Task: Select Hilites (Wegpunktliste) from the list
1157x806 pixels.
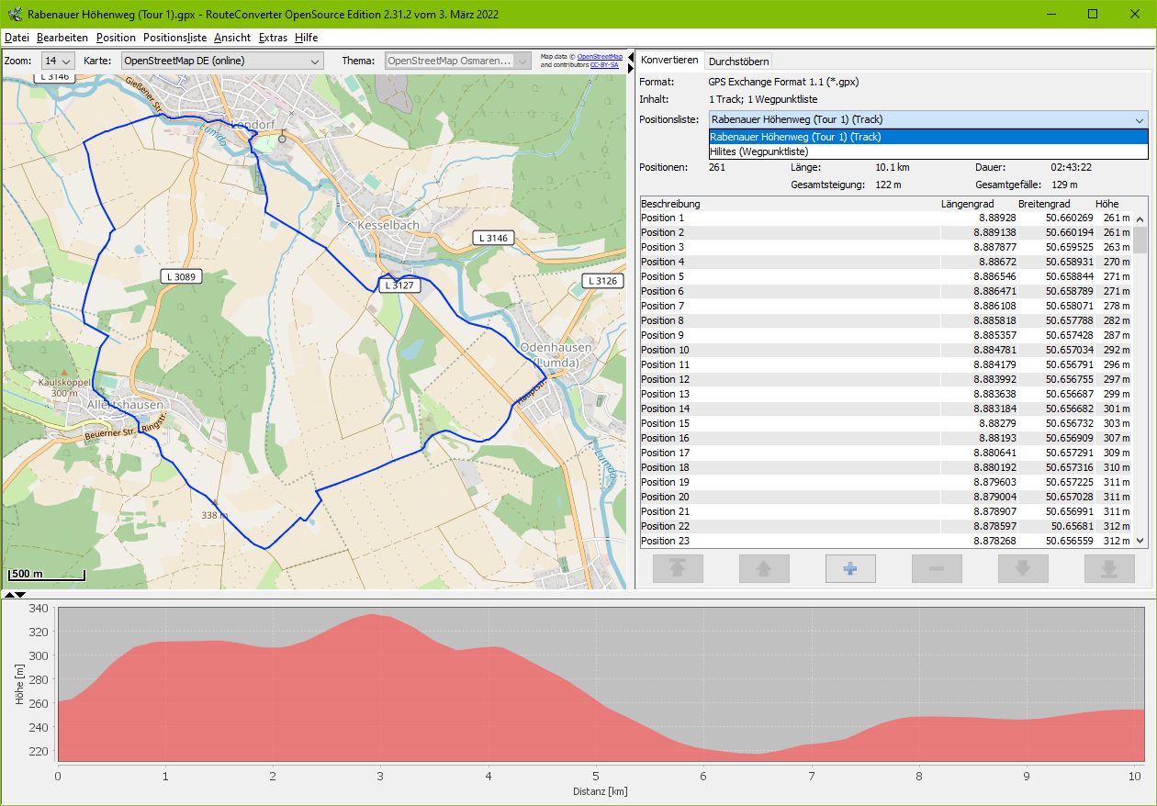Action: 758,151
